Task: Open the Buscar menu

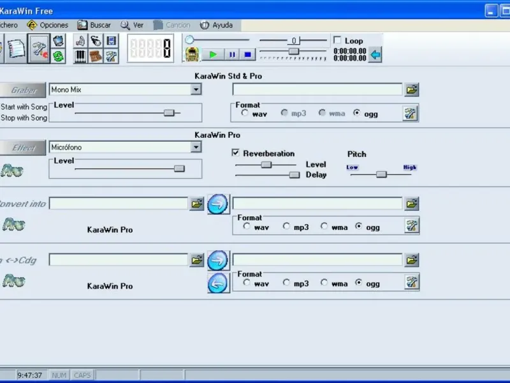Action: 94,25
